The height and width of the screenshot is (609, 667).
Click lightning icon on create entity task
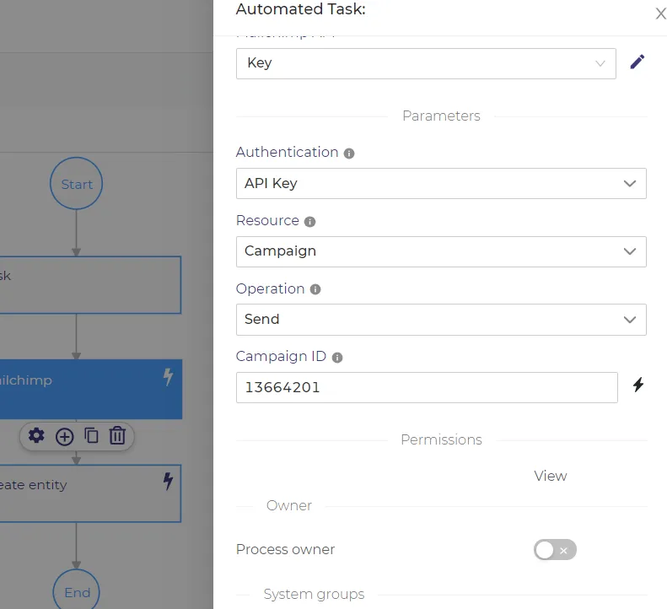[x=168, y=482]
